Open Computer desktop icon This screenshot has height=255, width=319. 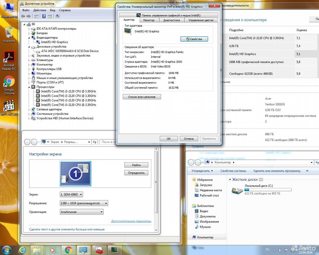coord(9,11)
